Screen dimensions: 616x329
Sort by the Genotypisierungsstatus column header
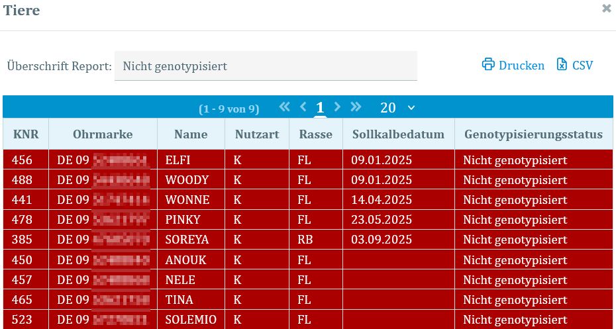[x=533, y=134]
